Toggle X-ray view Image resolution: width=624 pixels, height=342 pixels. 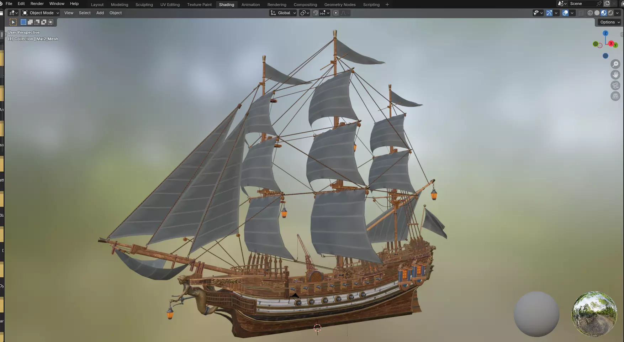(x=581, y=13)
